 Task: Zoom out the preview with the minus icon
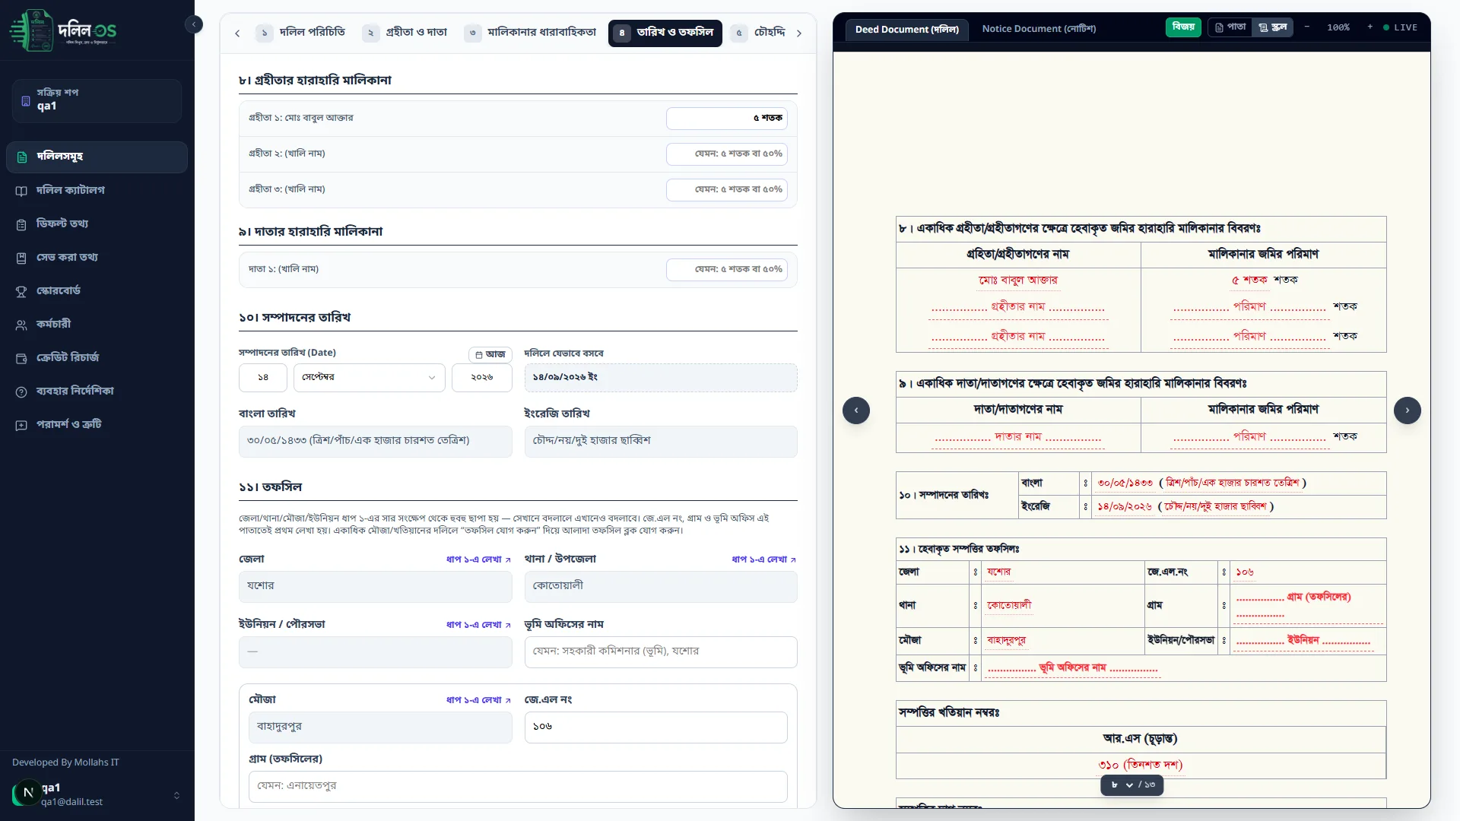(x=1306, y=27)
